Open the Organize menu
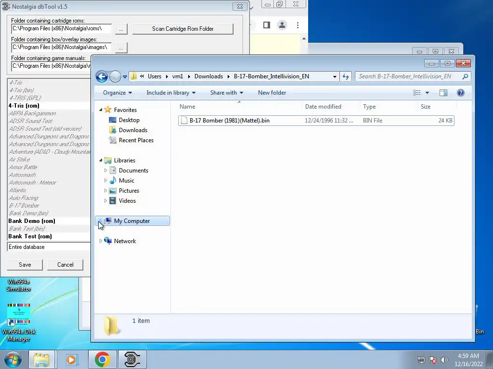The width and height of the screenshot is (493, 369). pyautogui.click(x=117, y=93)
